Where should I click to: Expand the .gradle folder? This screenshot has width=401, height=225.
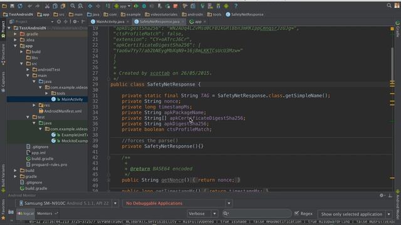pyautogui.click(x=15, y=34)
